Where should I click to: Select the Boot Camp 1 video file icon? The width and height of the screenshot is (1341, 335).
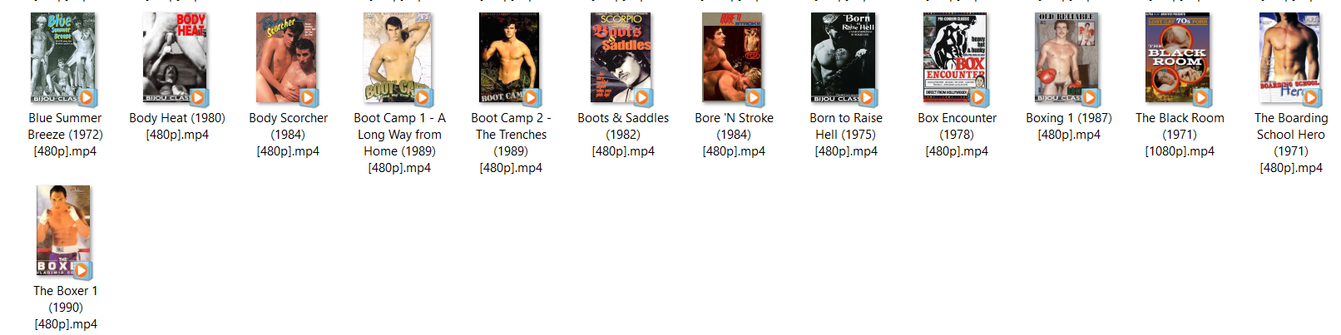398,58
